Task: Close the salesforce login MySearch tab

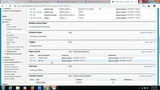Action: [x=54, y=2]
